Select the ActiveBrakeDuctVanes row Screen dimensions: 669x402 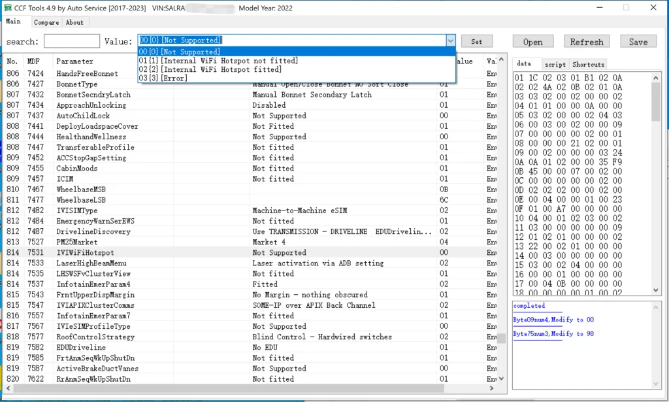pyautogui.click(x=251, y=368)
